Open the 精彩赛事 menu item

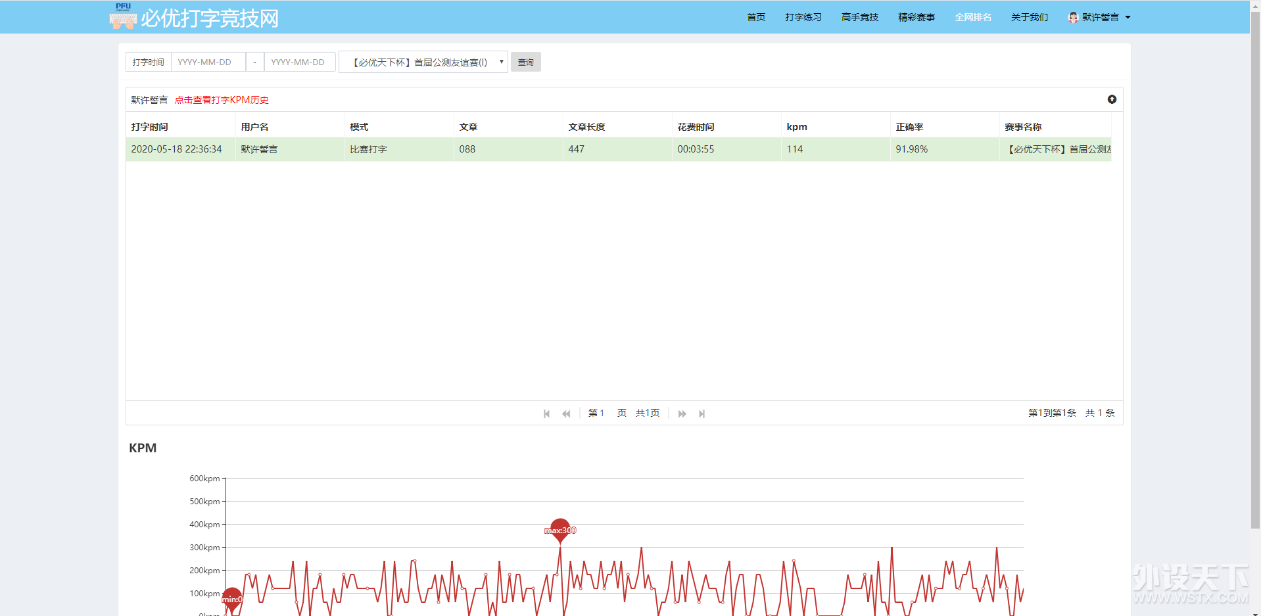click(916, 17)
